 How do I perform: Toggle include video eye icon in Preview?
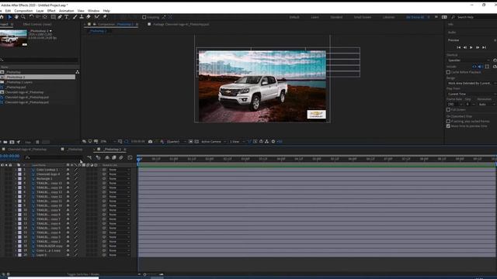[474, 67]
